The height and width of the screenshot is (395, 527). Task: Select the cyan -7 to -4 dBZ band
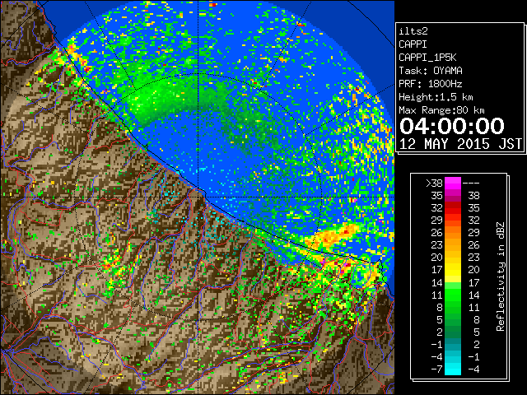453,369
